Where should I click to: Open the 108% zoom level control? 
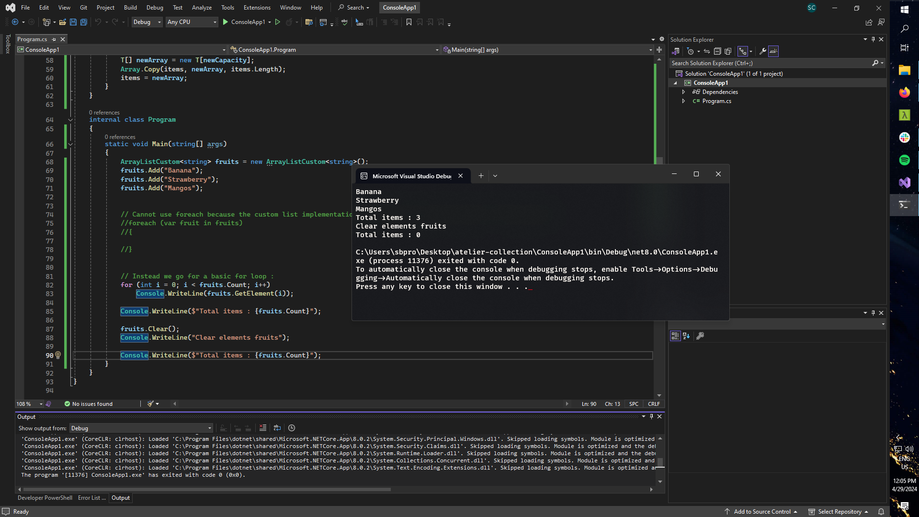point(27,404)
